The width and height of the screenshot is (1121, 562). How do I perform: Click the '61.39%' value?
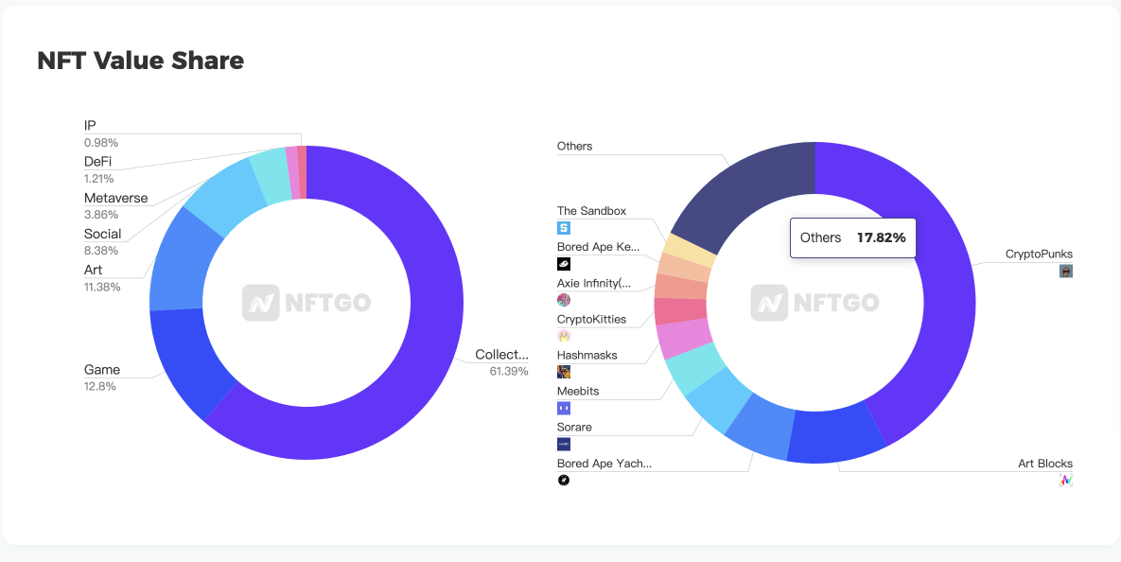point(509,371)
